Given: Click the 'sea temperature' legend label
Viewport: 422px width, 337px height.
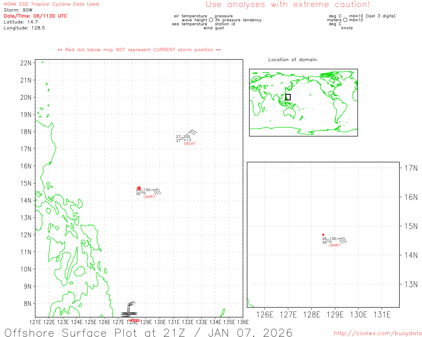Looking at the screenshot, I should click(x=190, y=24).
